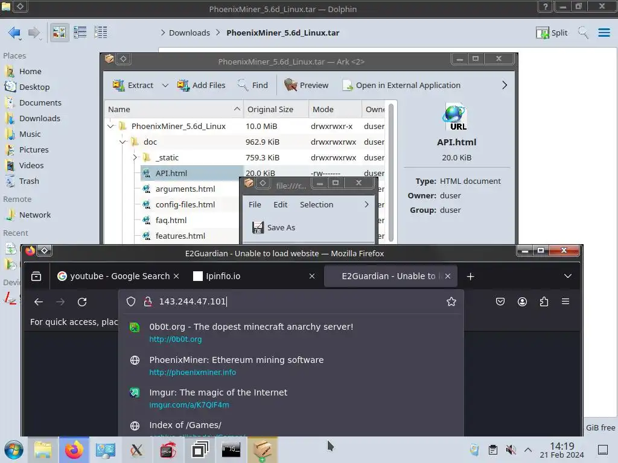The height and width of the screenshot is (463, 618).
Task: Open Music in Places panel
Action: 30,134
